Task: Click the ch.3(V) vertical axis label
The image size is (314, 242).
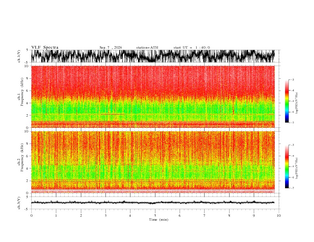Action: pyautogui.click(x=19, y=203)
